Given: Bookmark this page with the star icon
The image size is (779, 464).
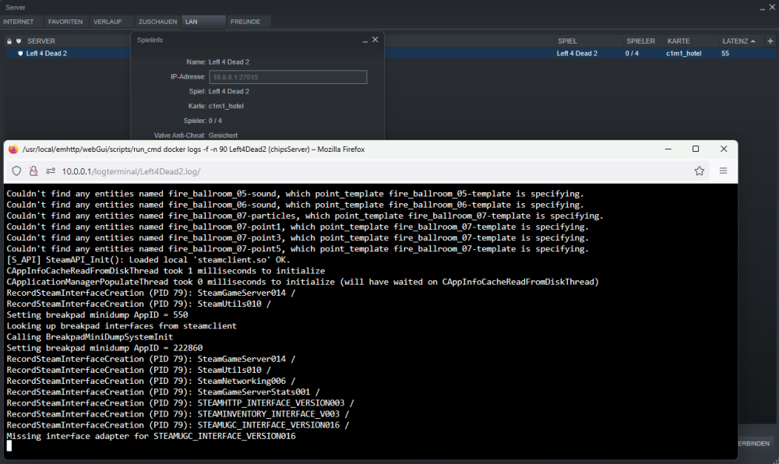Looking at the screenshot, I should [700, 171].
